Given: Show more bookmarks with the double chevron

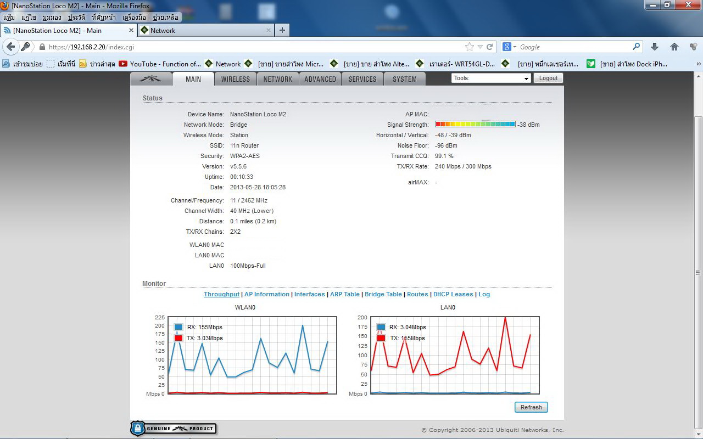Looking at the screenshot, I should click(699, 64).
